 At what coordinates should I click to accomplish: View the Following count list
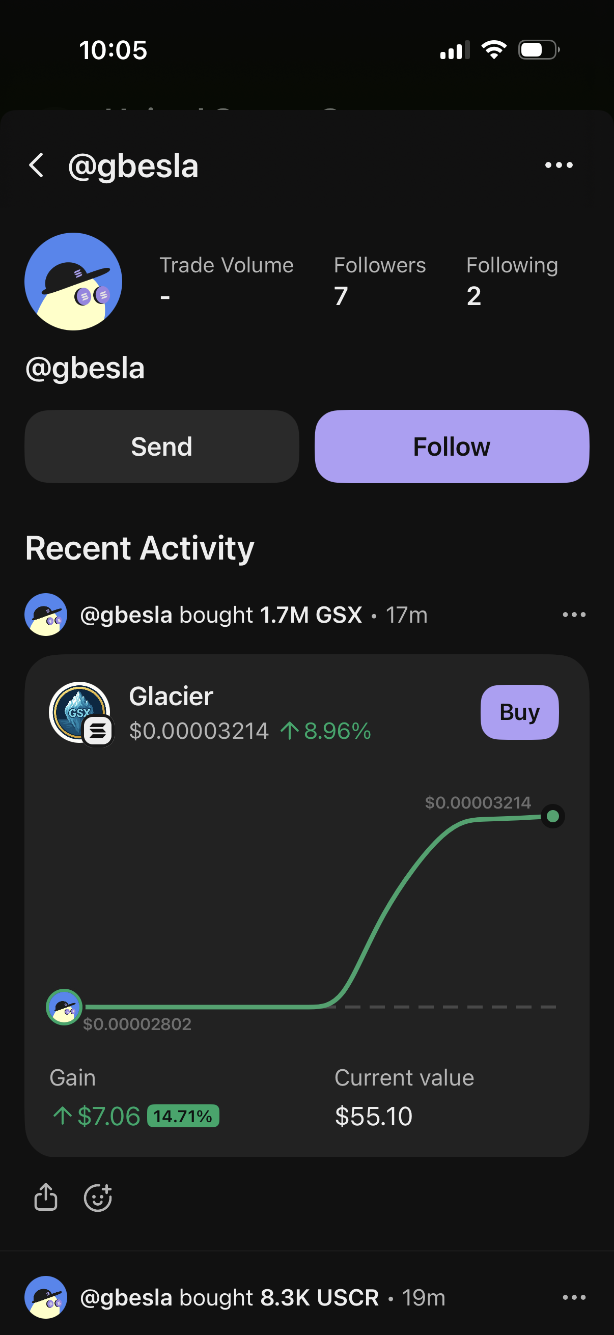[511, 282]
